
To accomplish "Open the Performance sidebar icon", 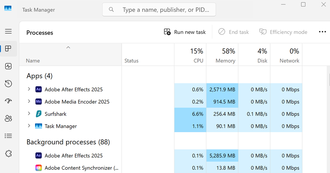I will (x=8, y=66).
